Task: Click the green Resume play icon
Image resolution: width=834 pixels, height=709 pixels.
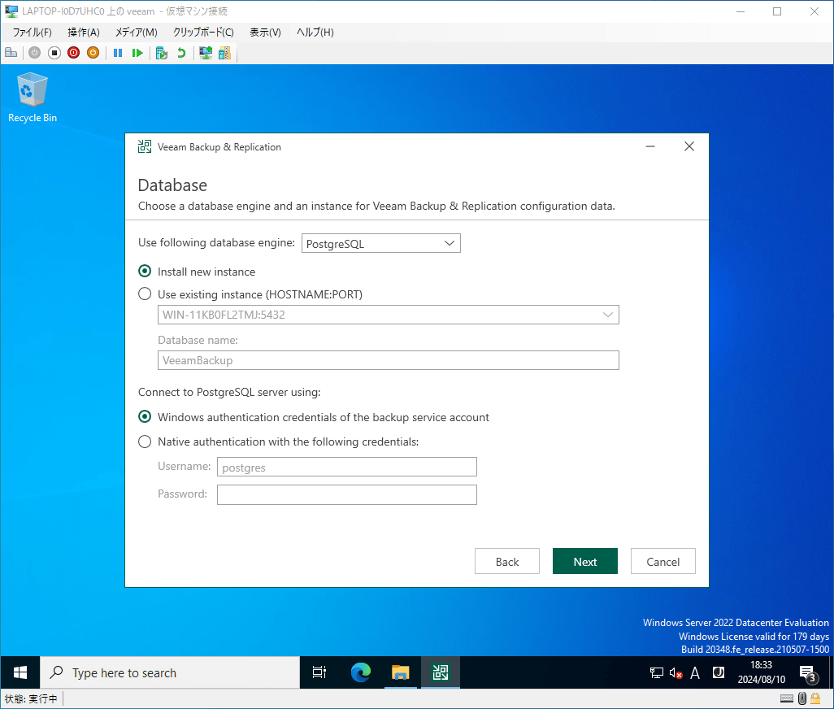Action: (137, 53)
